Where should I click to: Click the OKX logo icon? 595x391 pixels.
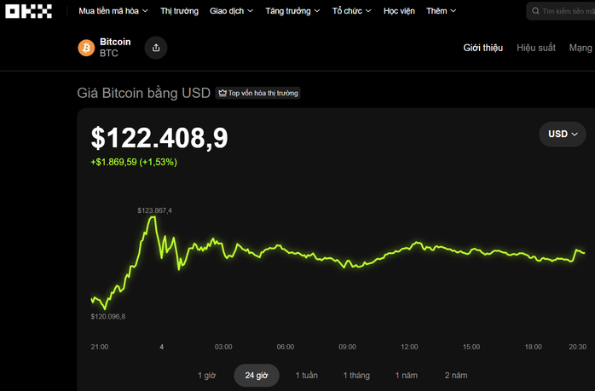(x=29, y=11)
